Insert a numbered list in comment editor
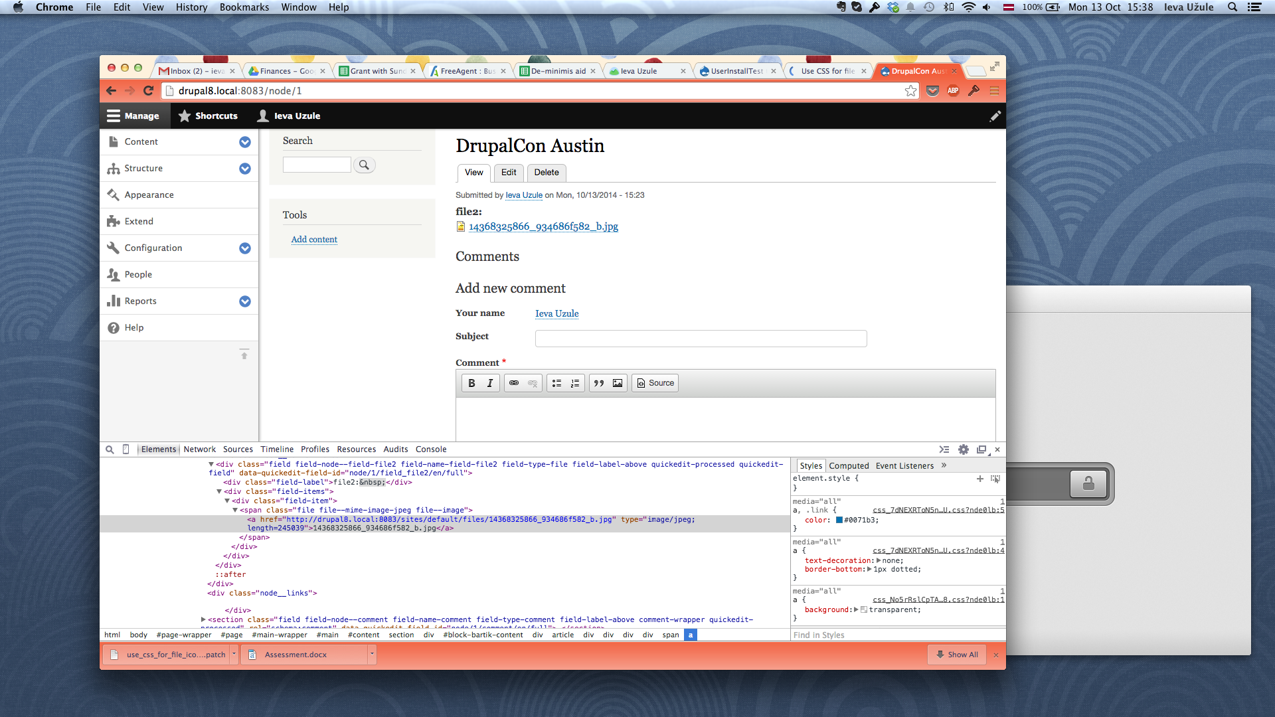Image resolution: width=1275 pixels, height=717 pixels. (x=575, y=383)
